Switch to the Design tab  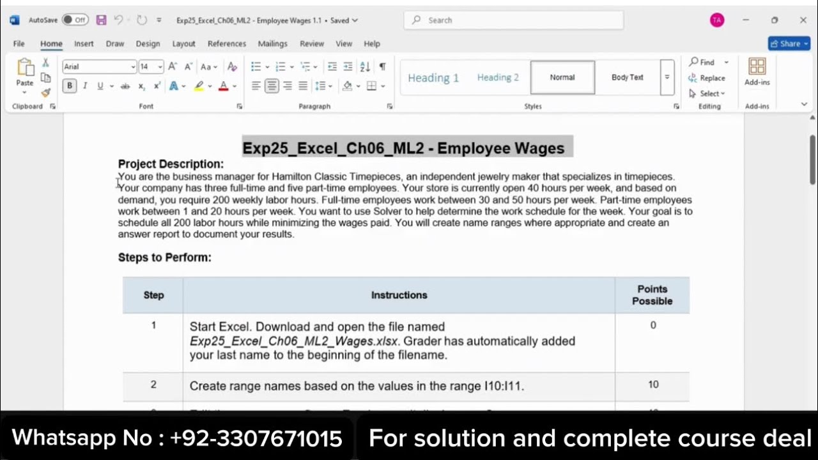pos(148,43)
